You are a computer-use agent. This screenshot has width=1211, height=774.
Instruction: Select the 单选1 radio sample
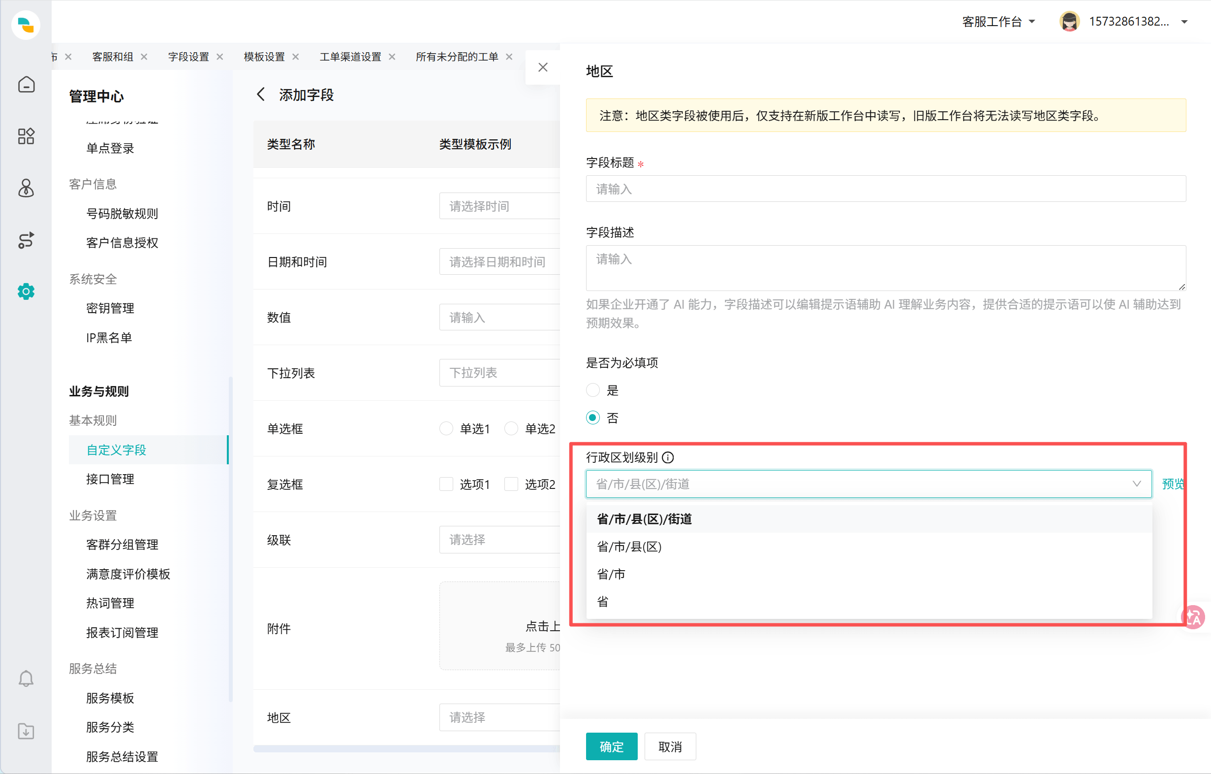coord(446,428)
